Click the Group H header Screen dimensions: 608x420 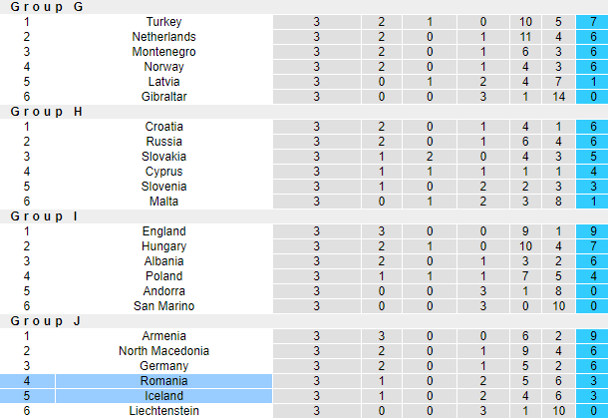[47, 111]
